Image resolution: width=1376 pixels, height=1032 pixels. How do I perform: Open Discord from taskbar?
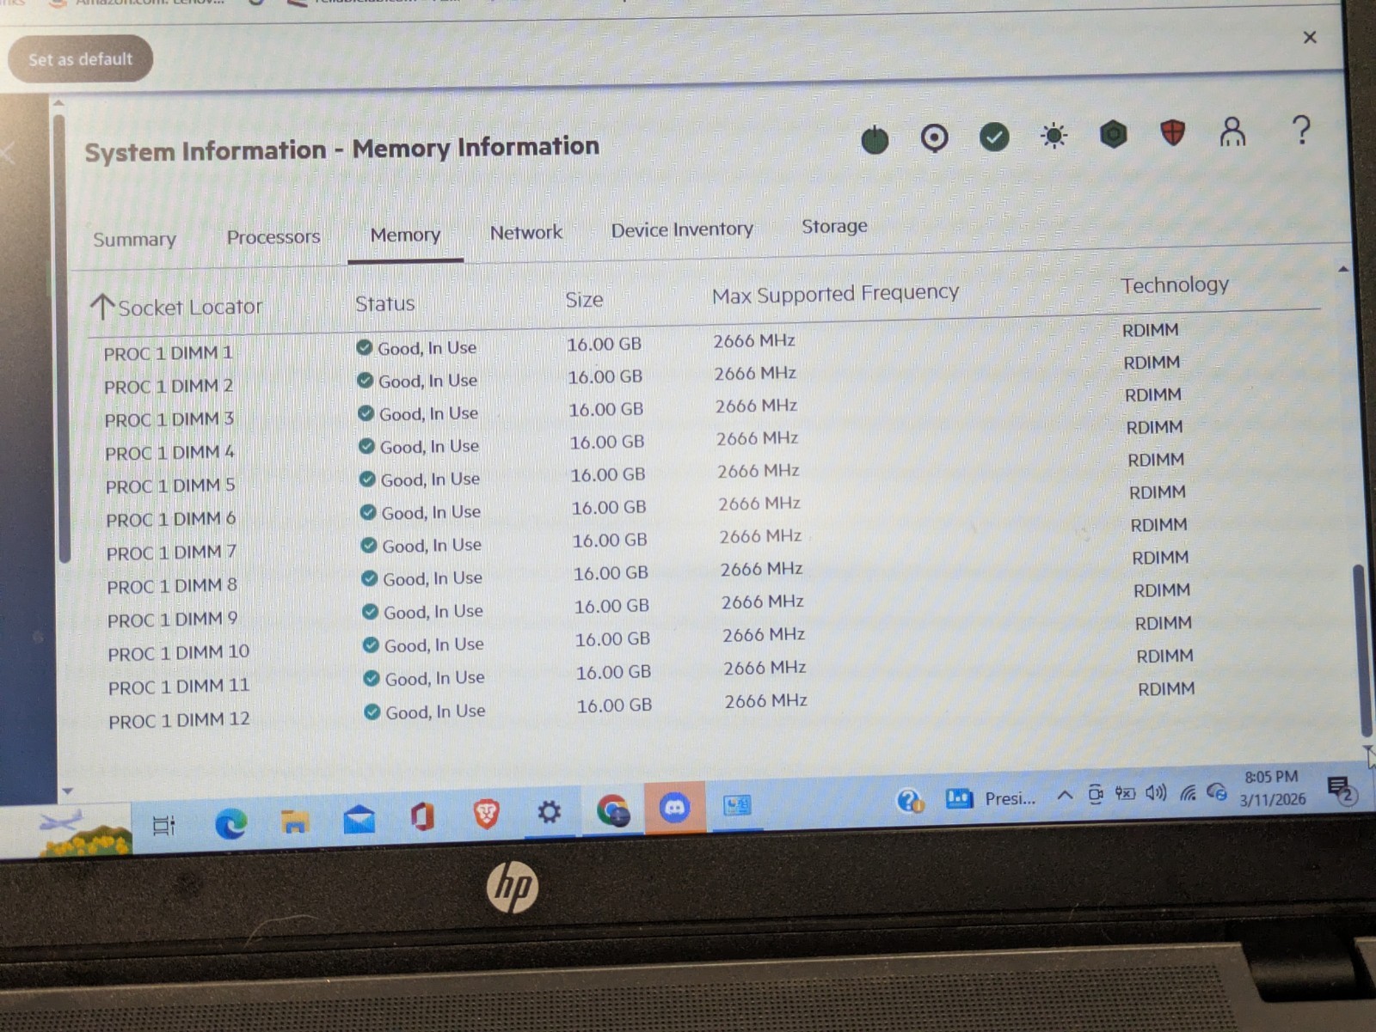[x=675, y=808]
